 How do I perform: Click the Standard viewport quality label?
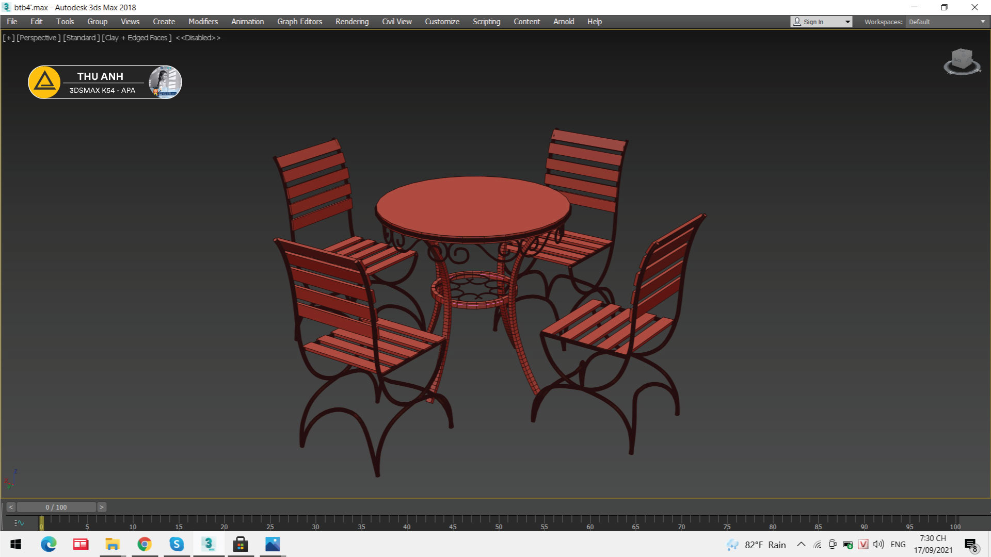tap(81, 38)
